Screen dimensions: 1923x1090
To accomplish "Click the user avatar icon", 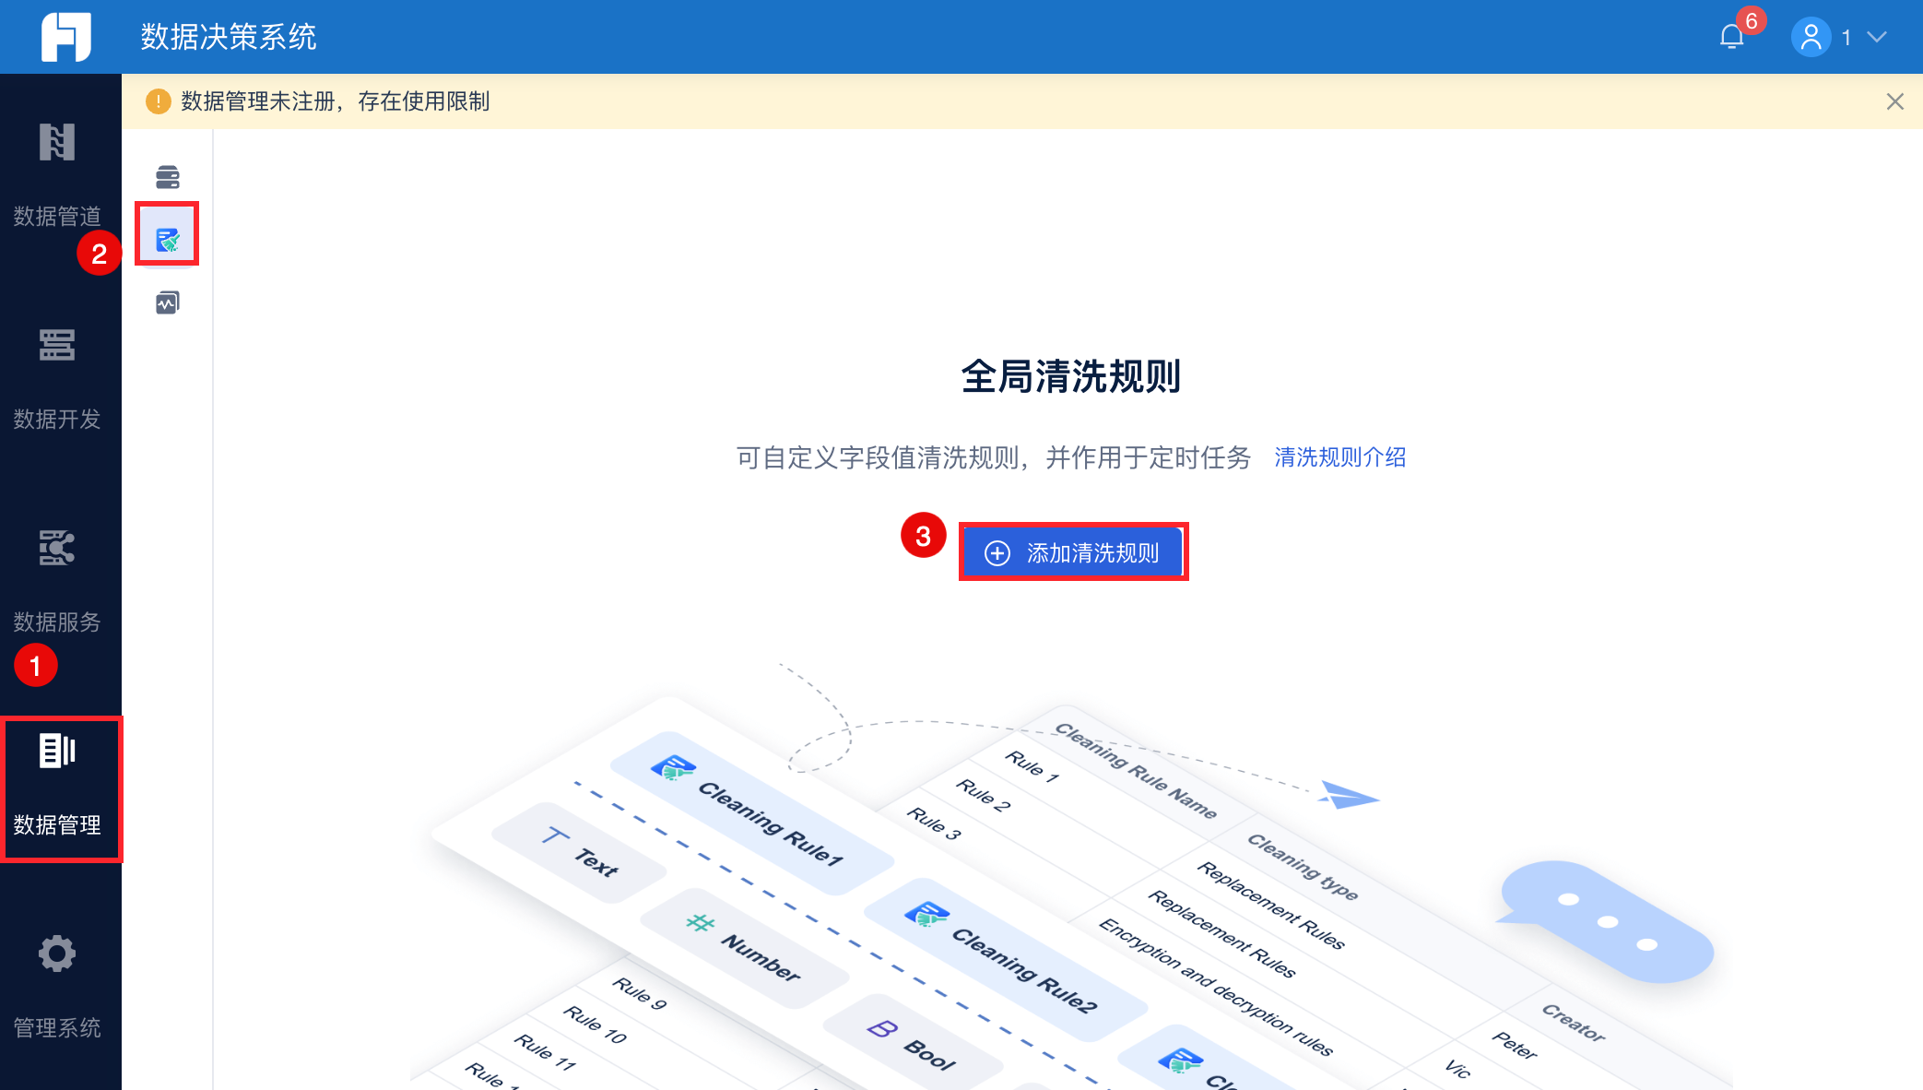I will coord(1811,37).
